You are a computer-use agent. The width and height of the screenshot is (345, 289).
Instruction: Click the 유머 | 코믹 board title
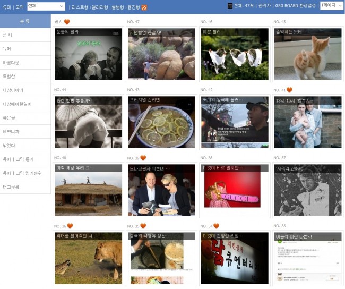point(13,7)
